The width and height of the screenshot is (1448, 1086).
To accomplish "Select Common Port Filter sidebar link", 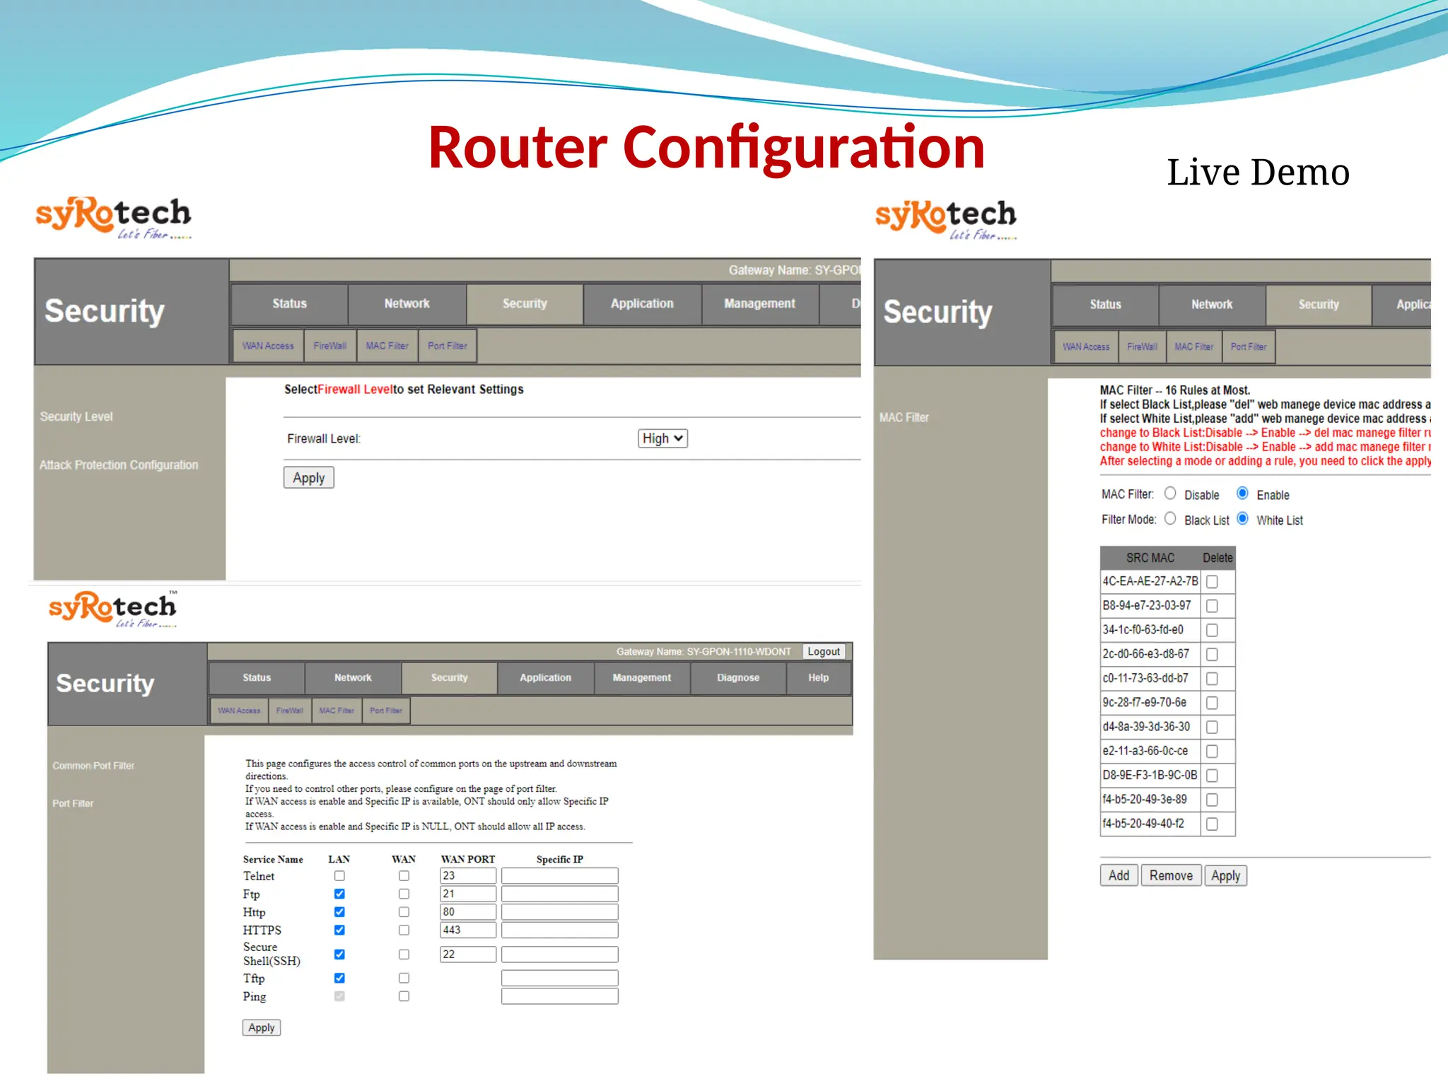I will 93,766.
